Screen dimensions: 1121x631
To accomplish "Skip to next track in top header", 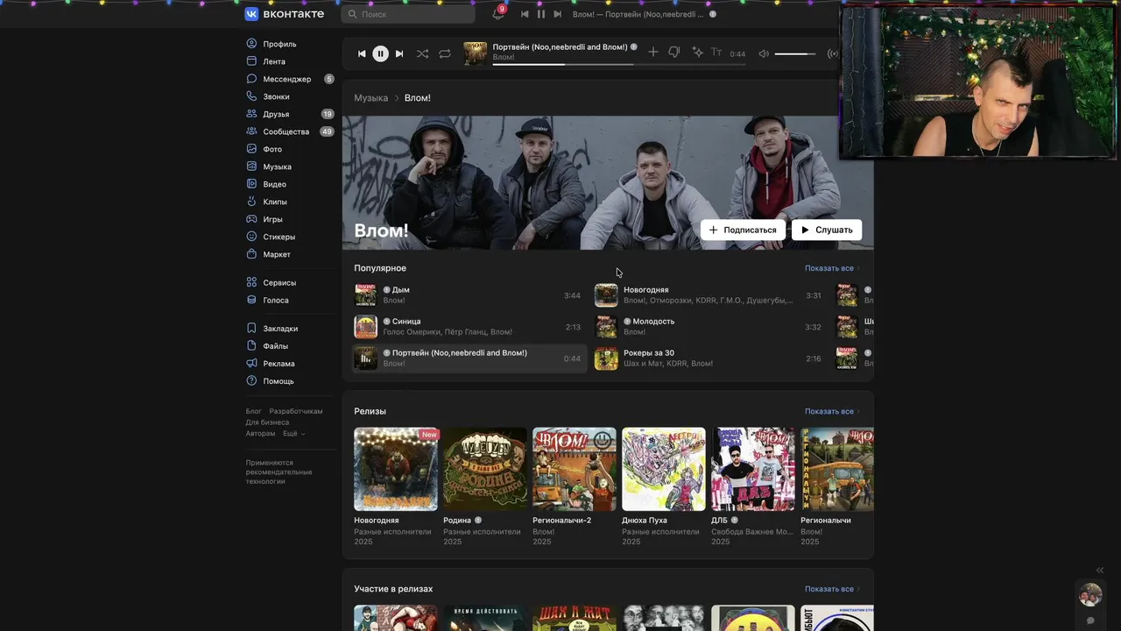I will click(x=557, y=14).
